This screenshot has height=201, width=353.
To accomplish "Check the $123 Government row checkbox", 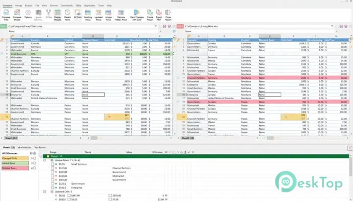I will [52, 184].
